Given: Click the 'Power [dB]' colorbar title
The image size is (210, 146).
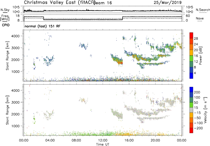Looking at the screenshot, I should [200, 56].
